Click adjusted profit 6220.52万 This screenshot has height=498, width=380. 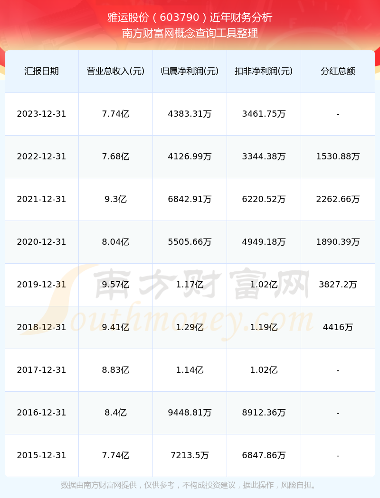pyautogui.click(x=264, y=200)
